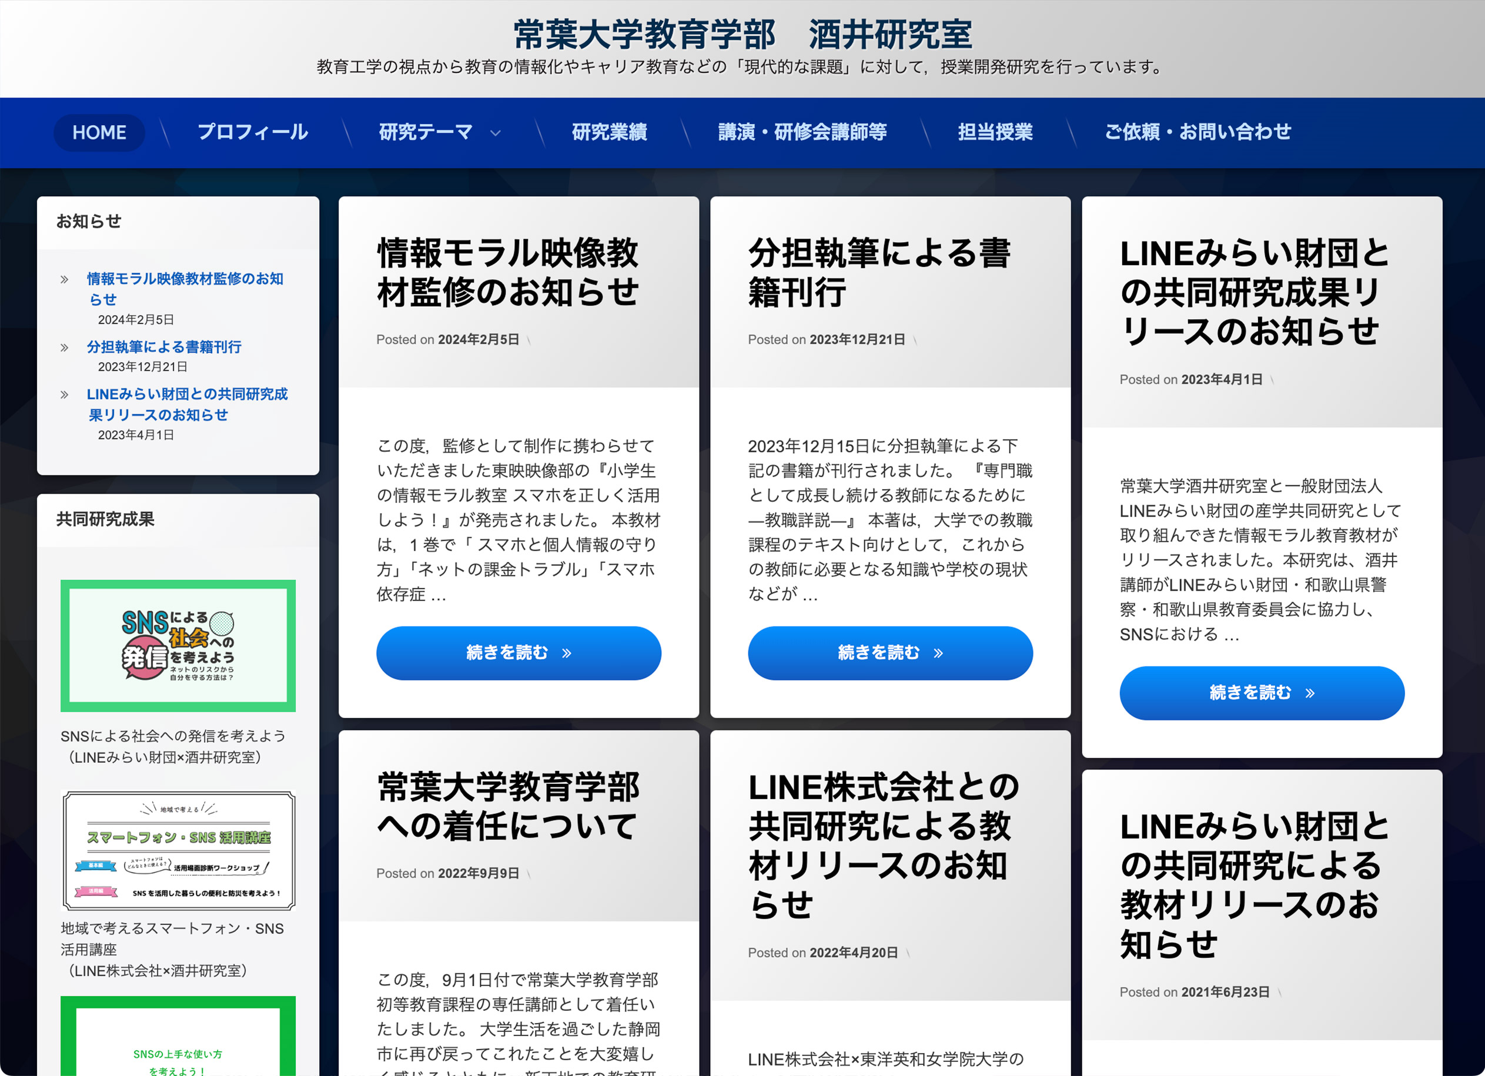
Task: Click 続きを読む under 情報モラル映像教材 post
Action: pos(518,652)
